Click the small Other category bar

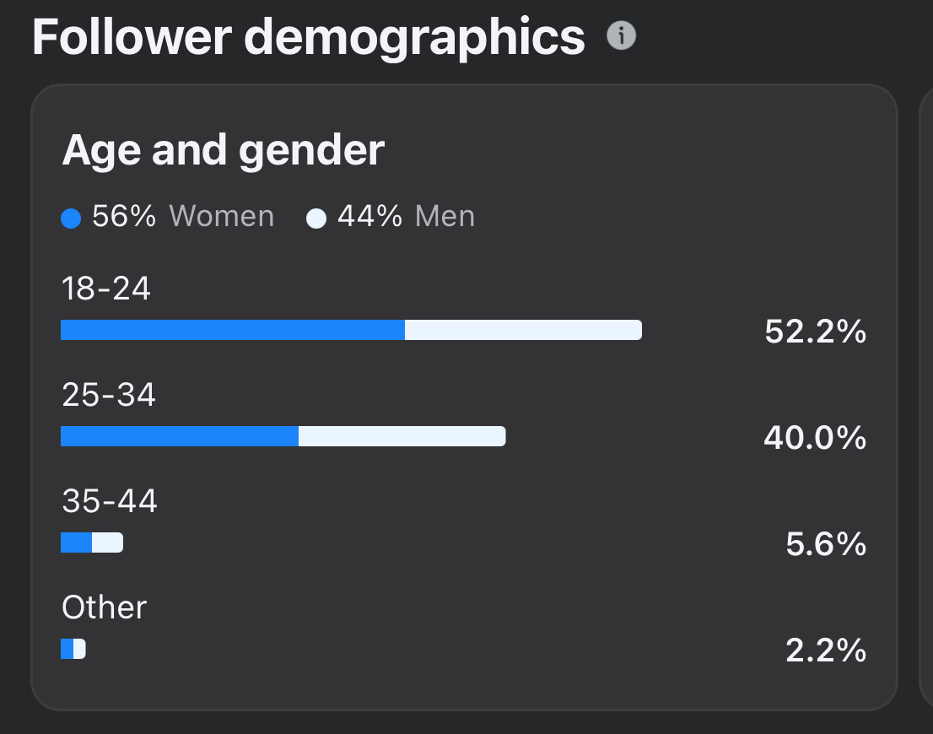pyautogui.click(x=73, y=649)
